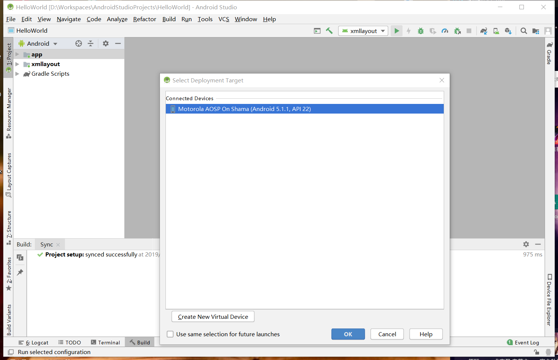Viewport: 558px width, 360px height.
Task: Open the Refactor menu
Action: 145,19
